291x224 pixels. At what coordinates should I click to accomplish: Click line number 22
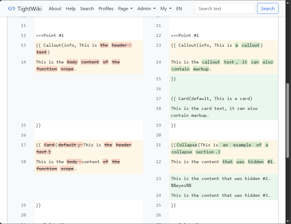(158, 162)
